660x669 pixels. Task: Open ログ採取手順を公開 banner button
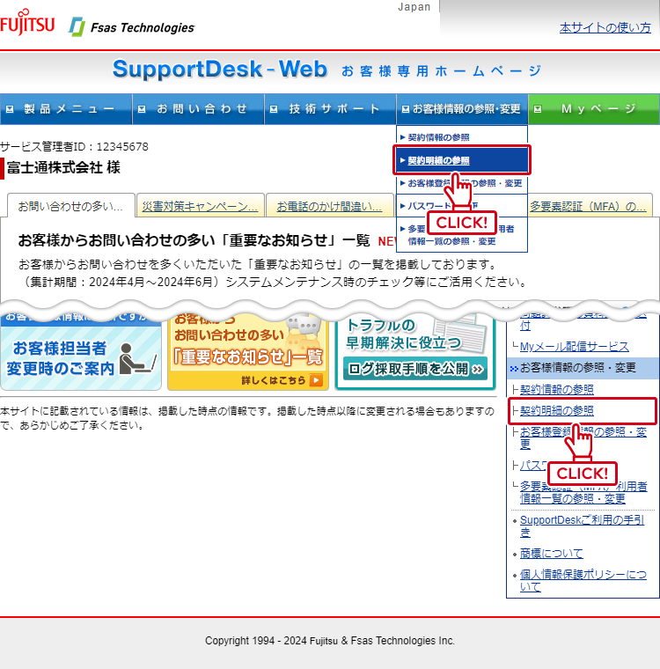click(415, 369)
